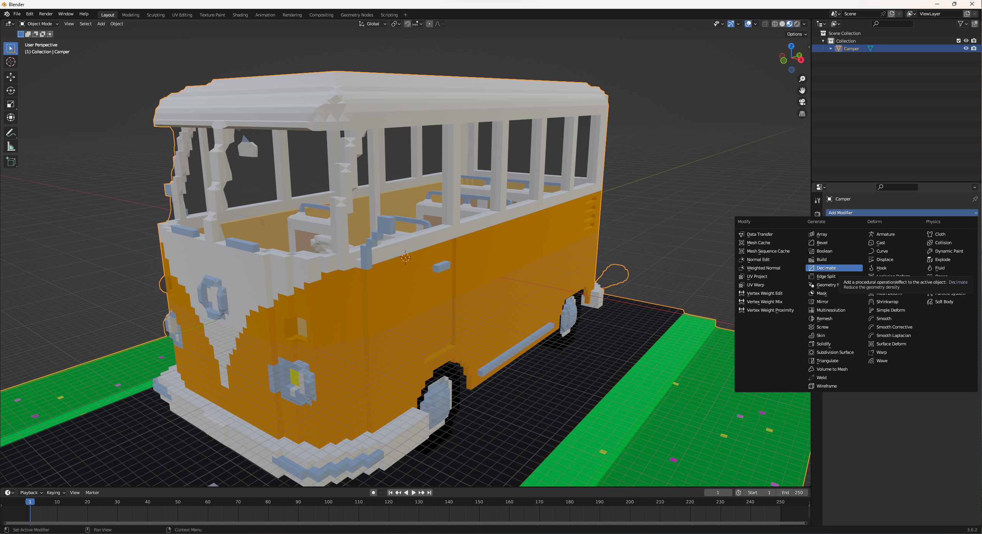Click the End frame 250 field
This screenshot has height=534, width=982.
(793, 493)
